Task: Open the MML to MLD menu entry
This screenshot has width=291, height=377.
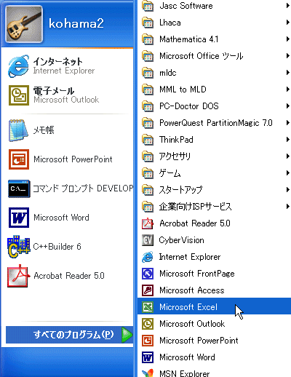Action: tap(215, 90)
